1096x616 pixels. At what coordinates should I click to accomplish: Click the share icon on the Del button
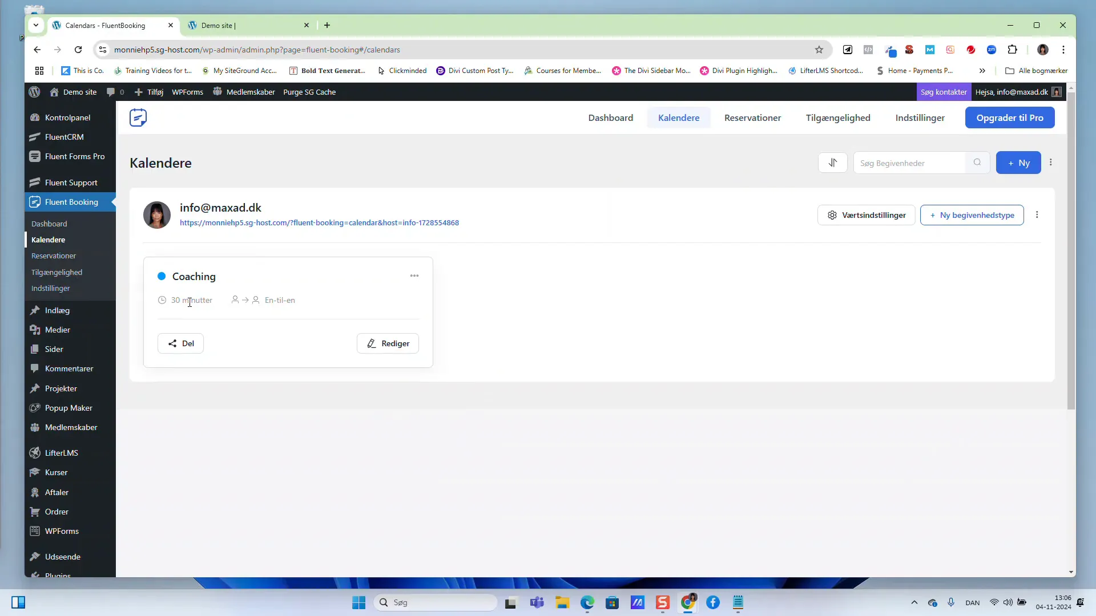pos(171,343)
